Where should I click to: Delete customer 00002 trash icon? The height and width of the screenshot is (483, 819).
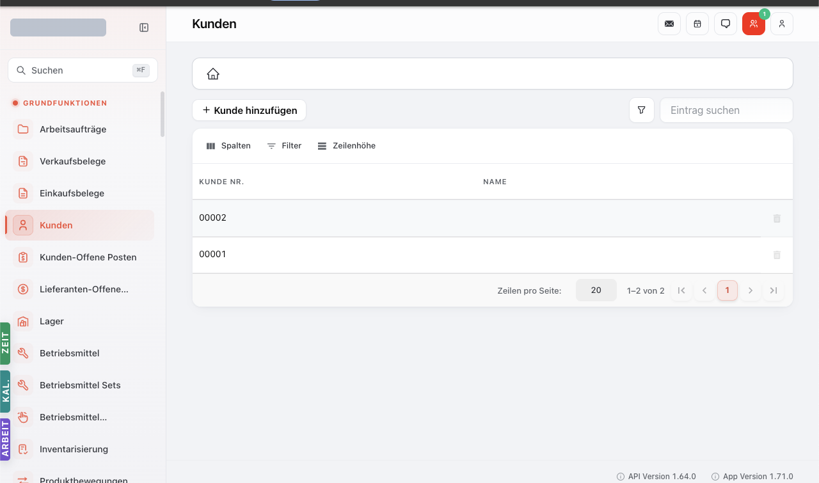tap(777, 218)
